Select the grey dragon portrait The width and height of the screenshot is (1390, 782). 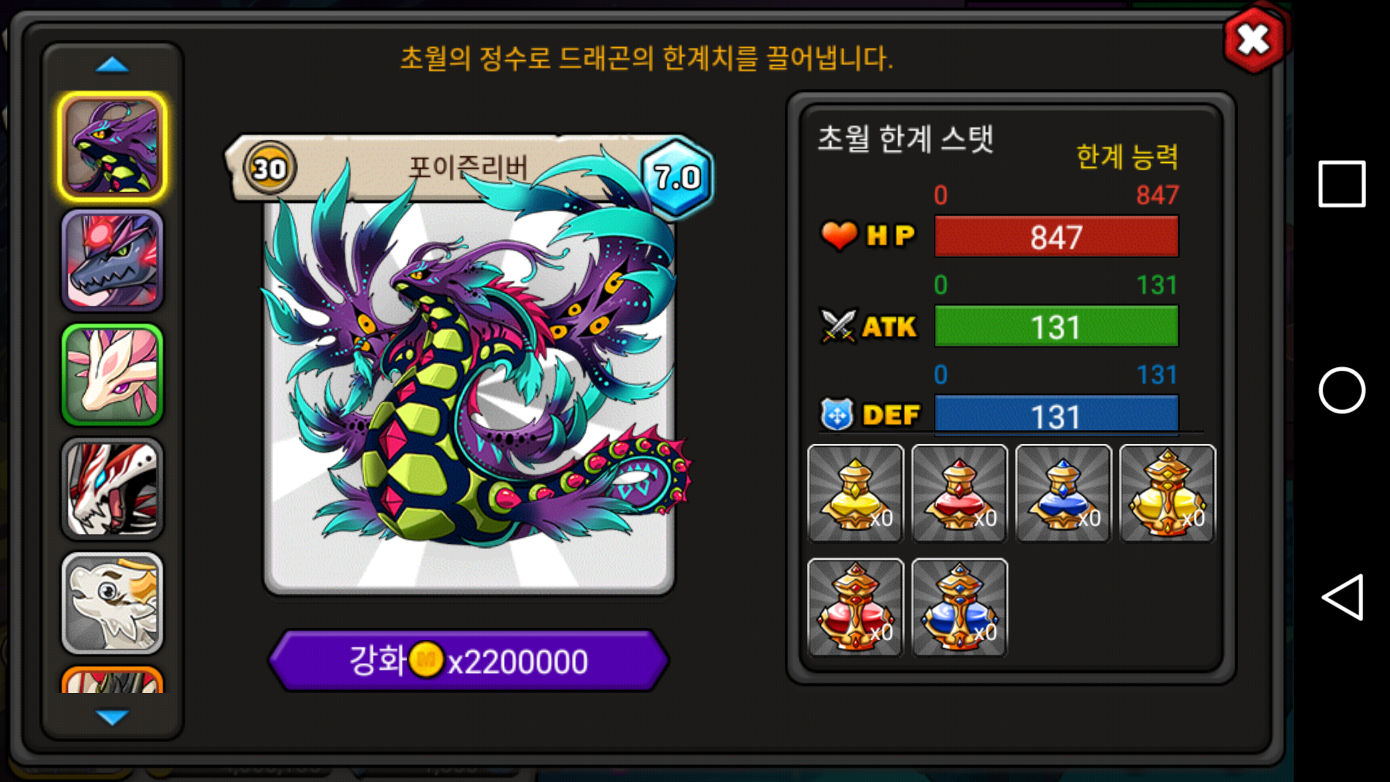112,603
